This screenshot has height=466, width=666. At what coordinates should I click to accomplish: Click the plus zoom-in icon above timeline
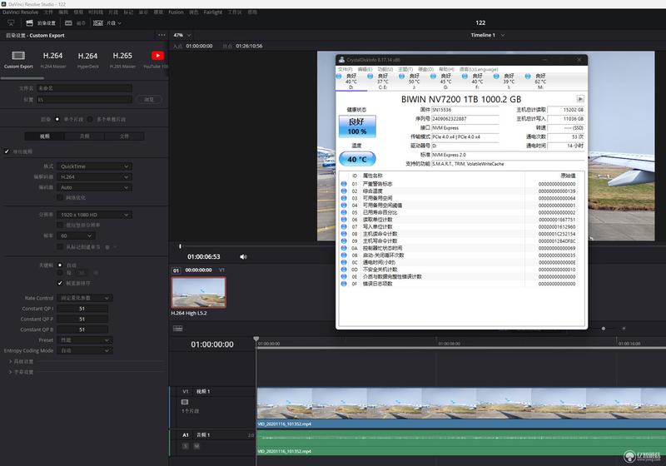(x=624, y=329)
